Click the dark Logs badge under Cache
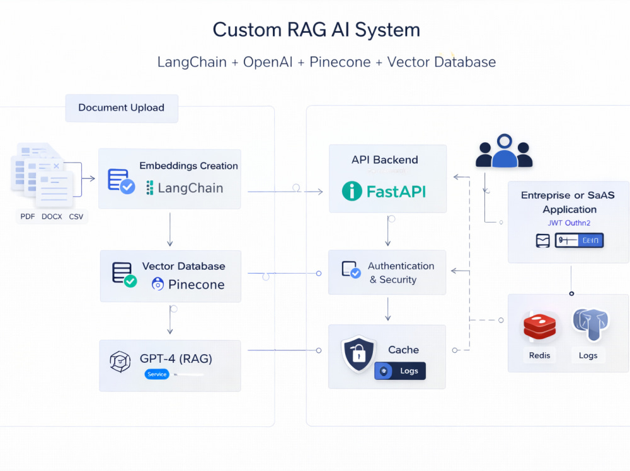Screen dimensions: 630x471 pos(400,371)
